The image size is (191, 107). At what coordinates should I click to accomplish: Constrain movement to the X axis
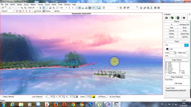[70, 8]
